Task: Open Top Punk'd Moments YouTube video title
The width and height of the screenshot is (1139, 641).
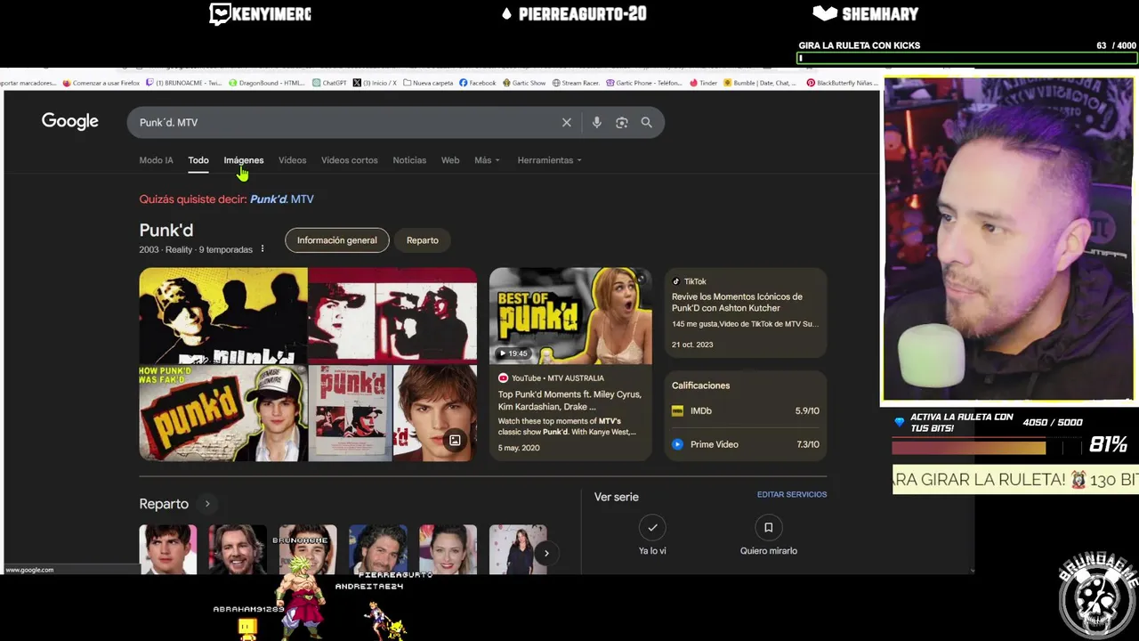Action: [569, 401]
